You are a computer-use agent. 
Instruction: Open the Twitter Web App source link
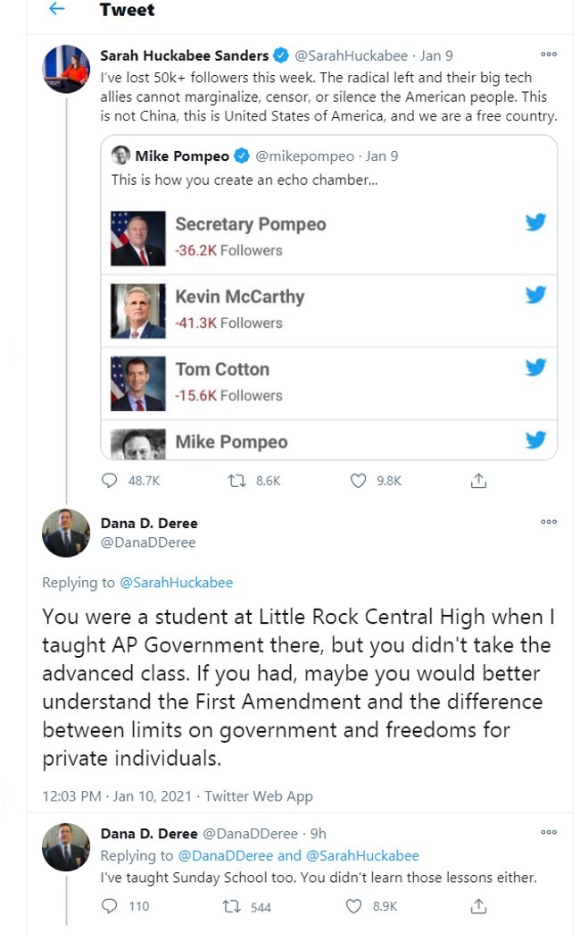(x=259, y=795)
